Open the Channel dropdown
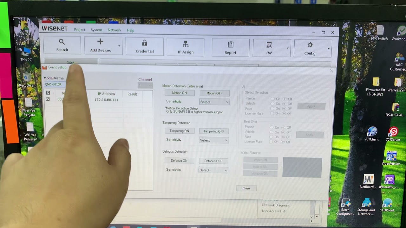 [145, 85]
